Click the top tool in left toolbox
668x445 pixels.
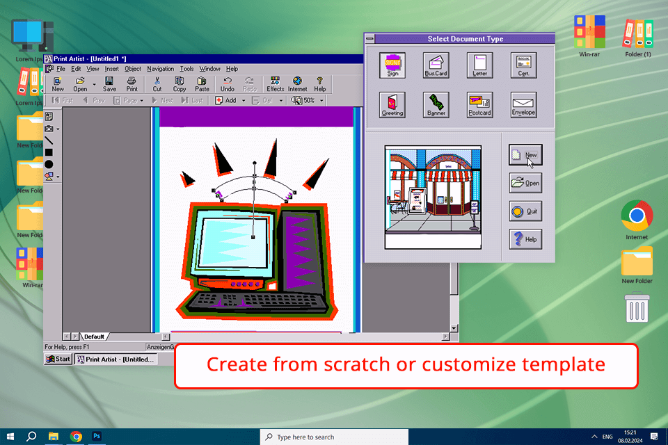pyautogui.click(x=49, y=117)
